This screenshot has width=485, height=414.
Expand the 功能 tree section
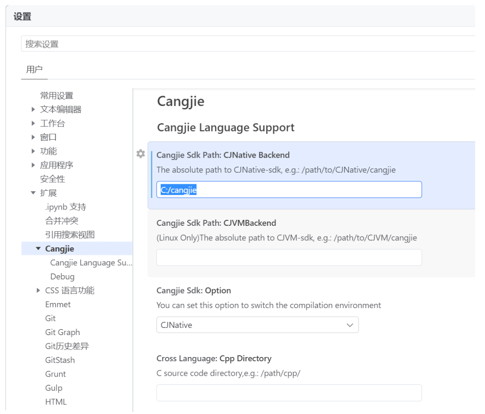pyautogui.click(x=33, y=151)
